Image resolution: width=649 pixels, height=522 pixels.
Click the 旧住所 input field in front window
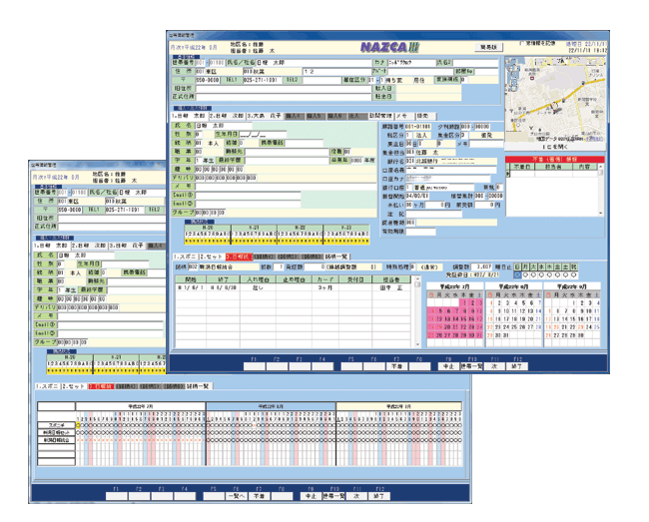click(284, 89)
